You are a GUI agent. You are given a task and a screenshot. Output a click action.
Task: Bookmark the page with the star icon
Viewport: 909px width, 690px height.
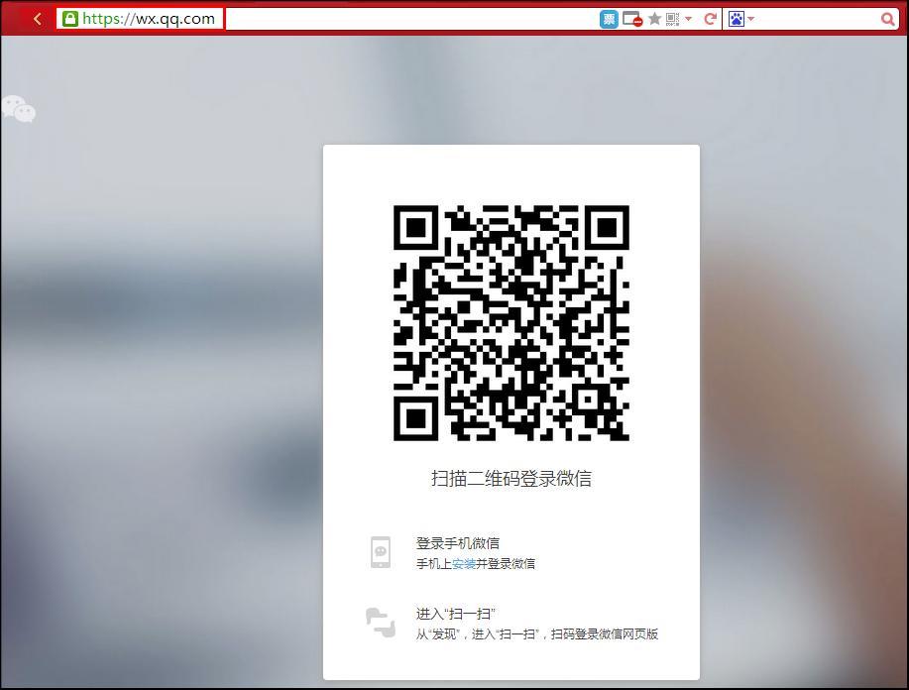tap(655, 19)
